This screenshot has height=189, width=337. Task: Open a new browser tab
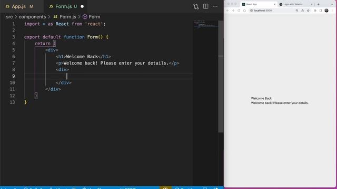click(318, 4)
